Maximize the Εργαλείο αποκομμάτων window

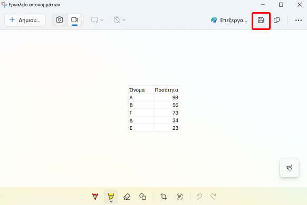[281, 5]
